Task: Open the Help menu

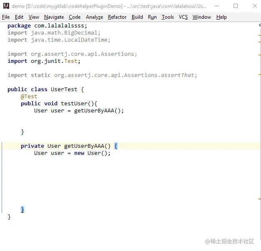Action: pos(221,17)
